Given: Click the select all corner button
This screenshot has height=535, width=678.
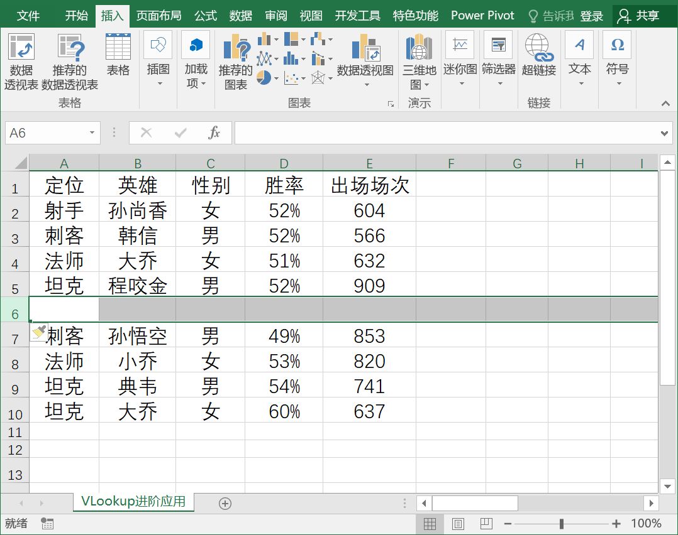Looking at the screenshot, I should tap(21, 163).
